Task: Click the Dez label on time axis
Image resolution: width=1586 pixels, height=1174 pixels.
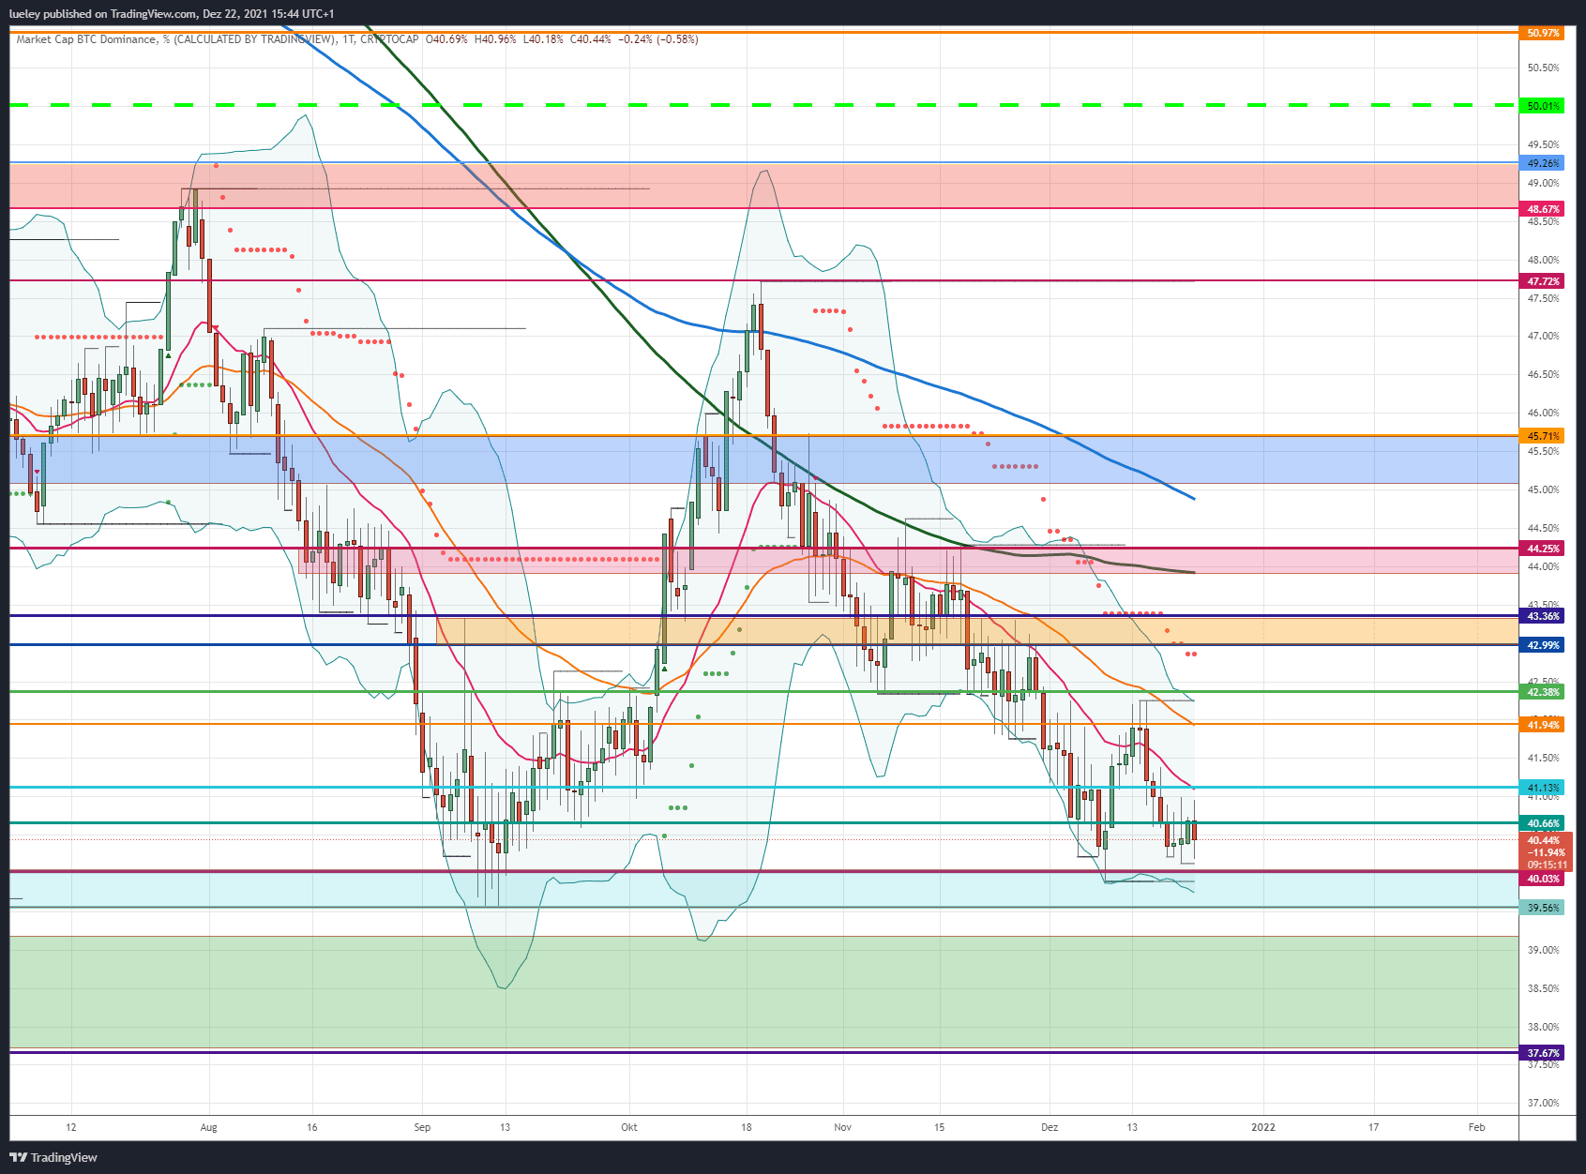Action: tap(1050, 1127)
